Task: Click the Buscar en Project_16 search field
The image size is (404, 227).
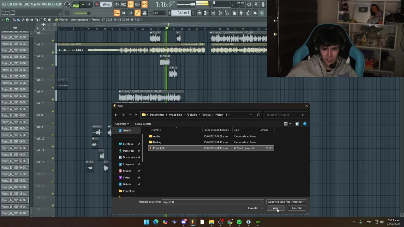Action: (285, 115)
